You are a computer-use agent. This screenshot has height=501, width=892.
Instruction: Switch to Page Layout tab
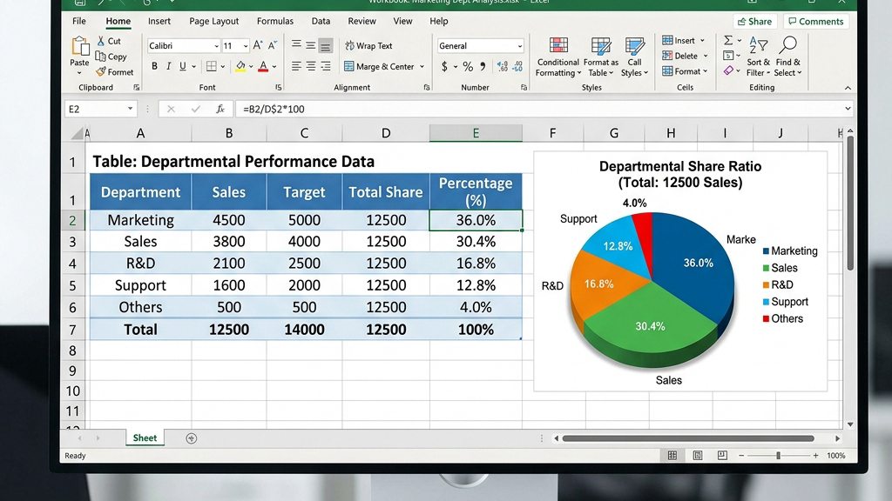(214, 21)
